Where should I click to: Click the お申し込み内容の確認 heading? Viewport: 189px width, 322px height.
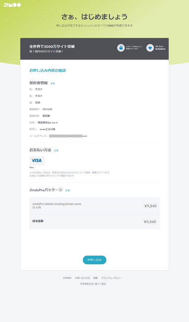(48, 71)
